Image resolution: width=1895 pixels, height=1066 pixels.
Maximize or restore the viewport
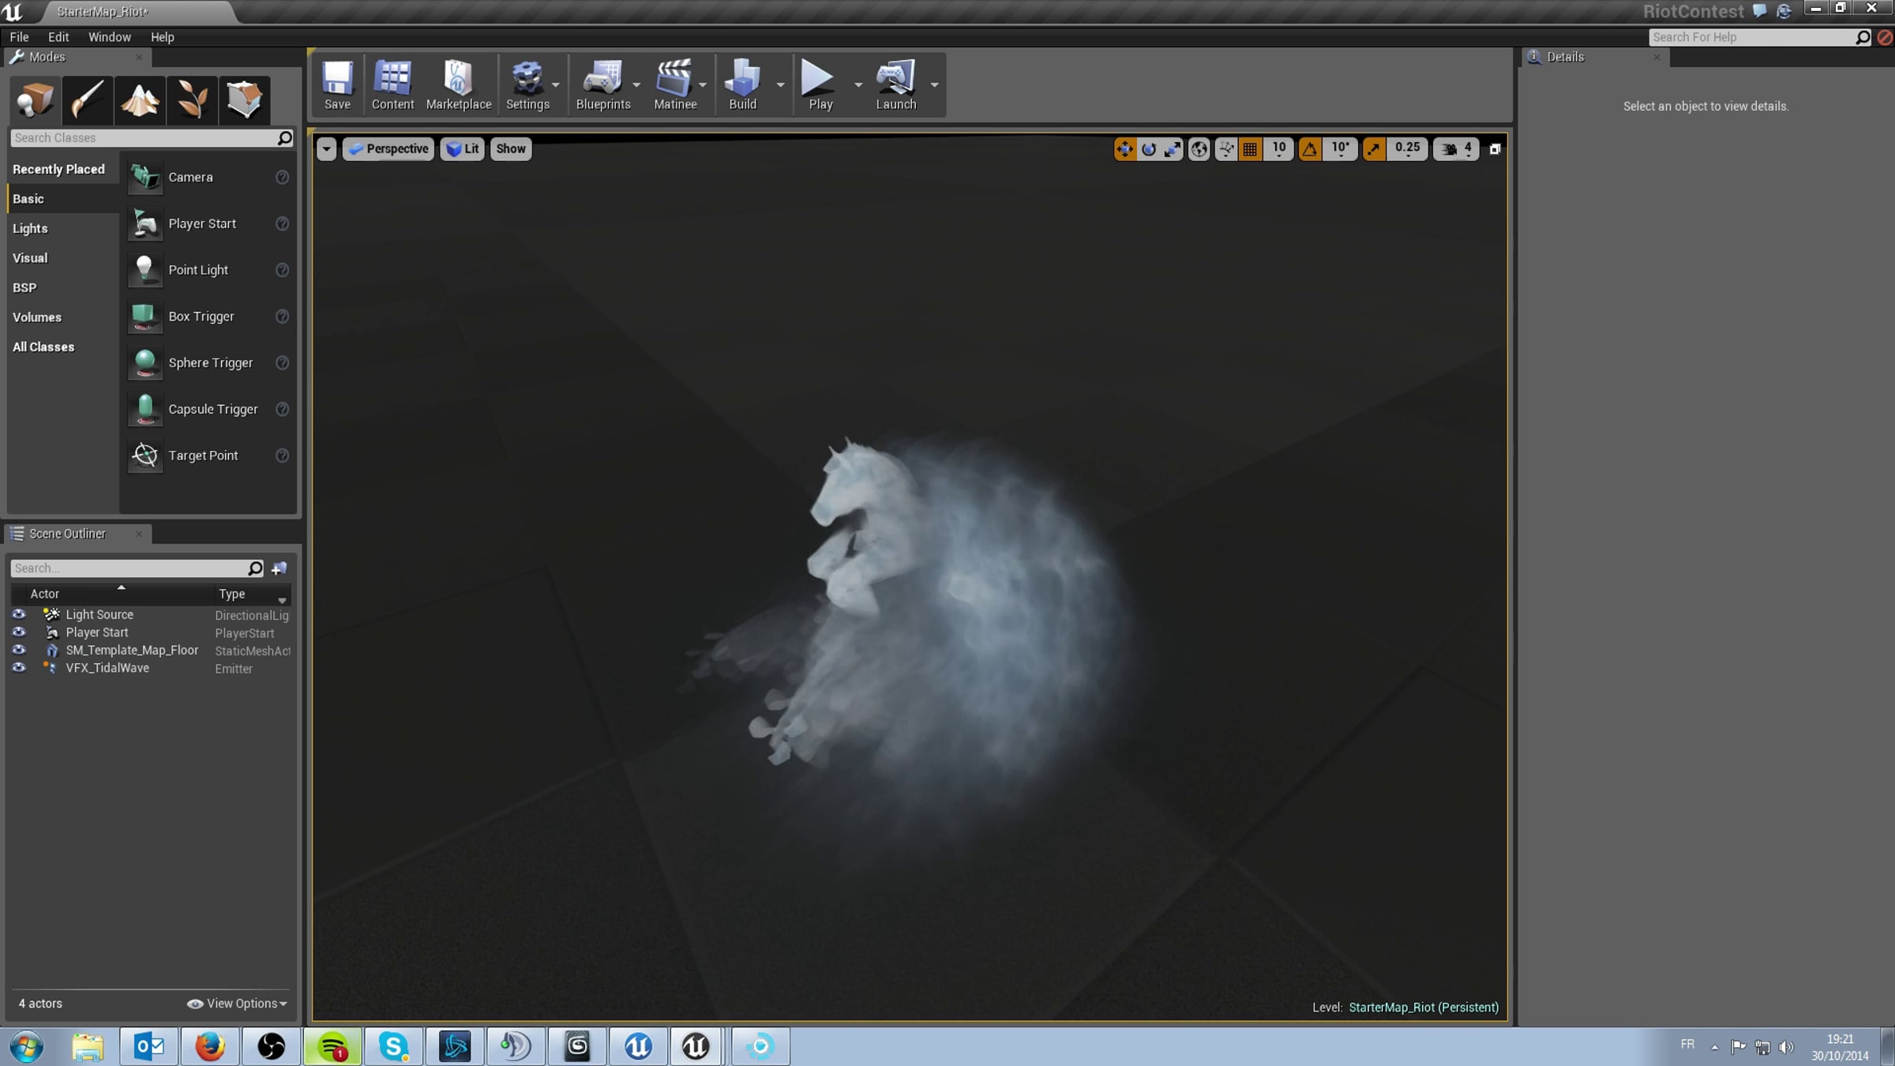click(1495, 148)
